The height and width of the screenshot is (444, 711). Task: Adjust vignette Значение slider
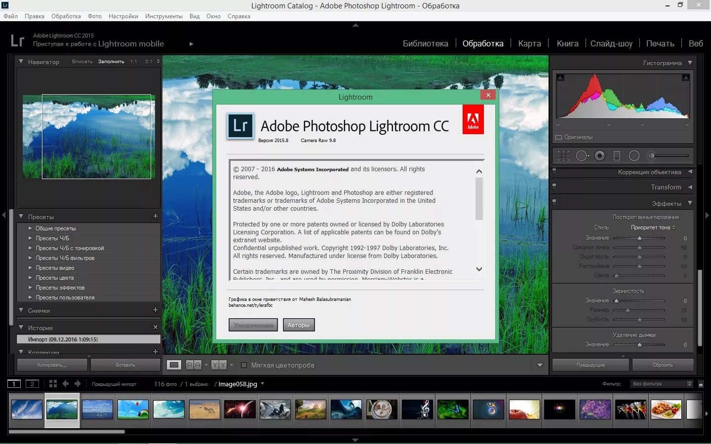(x=639, y=238)
